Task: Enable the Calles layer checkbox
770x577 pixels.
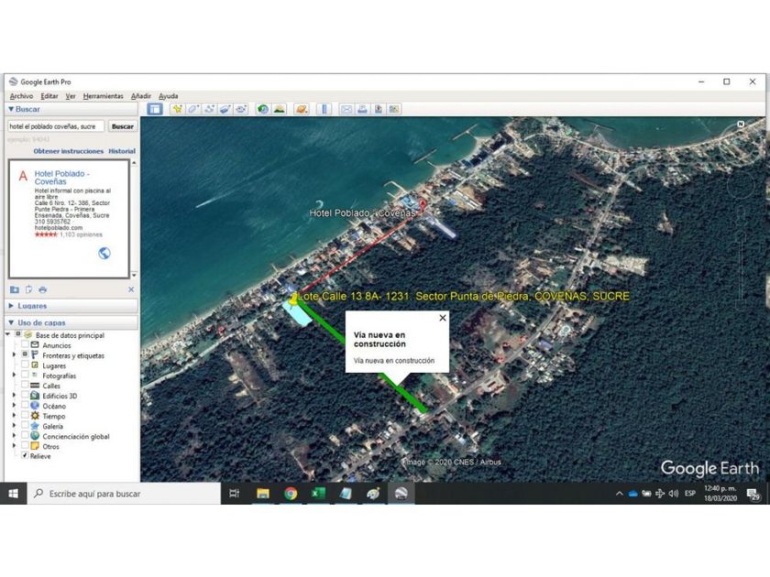Action: click(x=25, y=386)
